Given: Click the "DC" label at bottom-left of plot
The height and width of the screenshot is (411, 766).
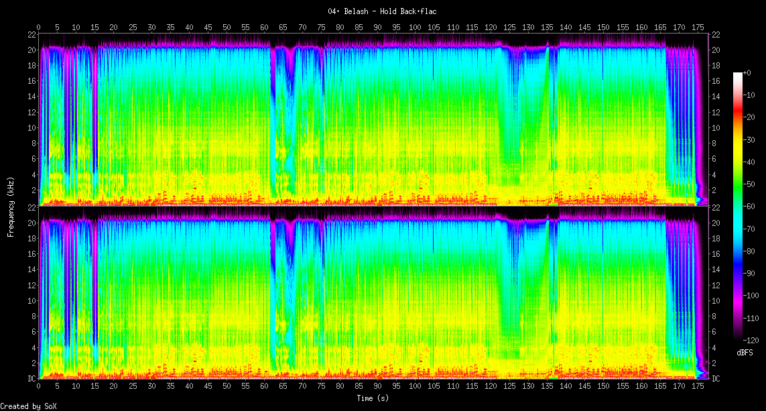Looking at the screenshot, I should point(31,379).
